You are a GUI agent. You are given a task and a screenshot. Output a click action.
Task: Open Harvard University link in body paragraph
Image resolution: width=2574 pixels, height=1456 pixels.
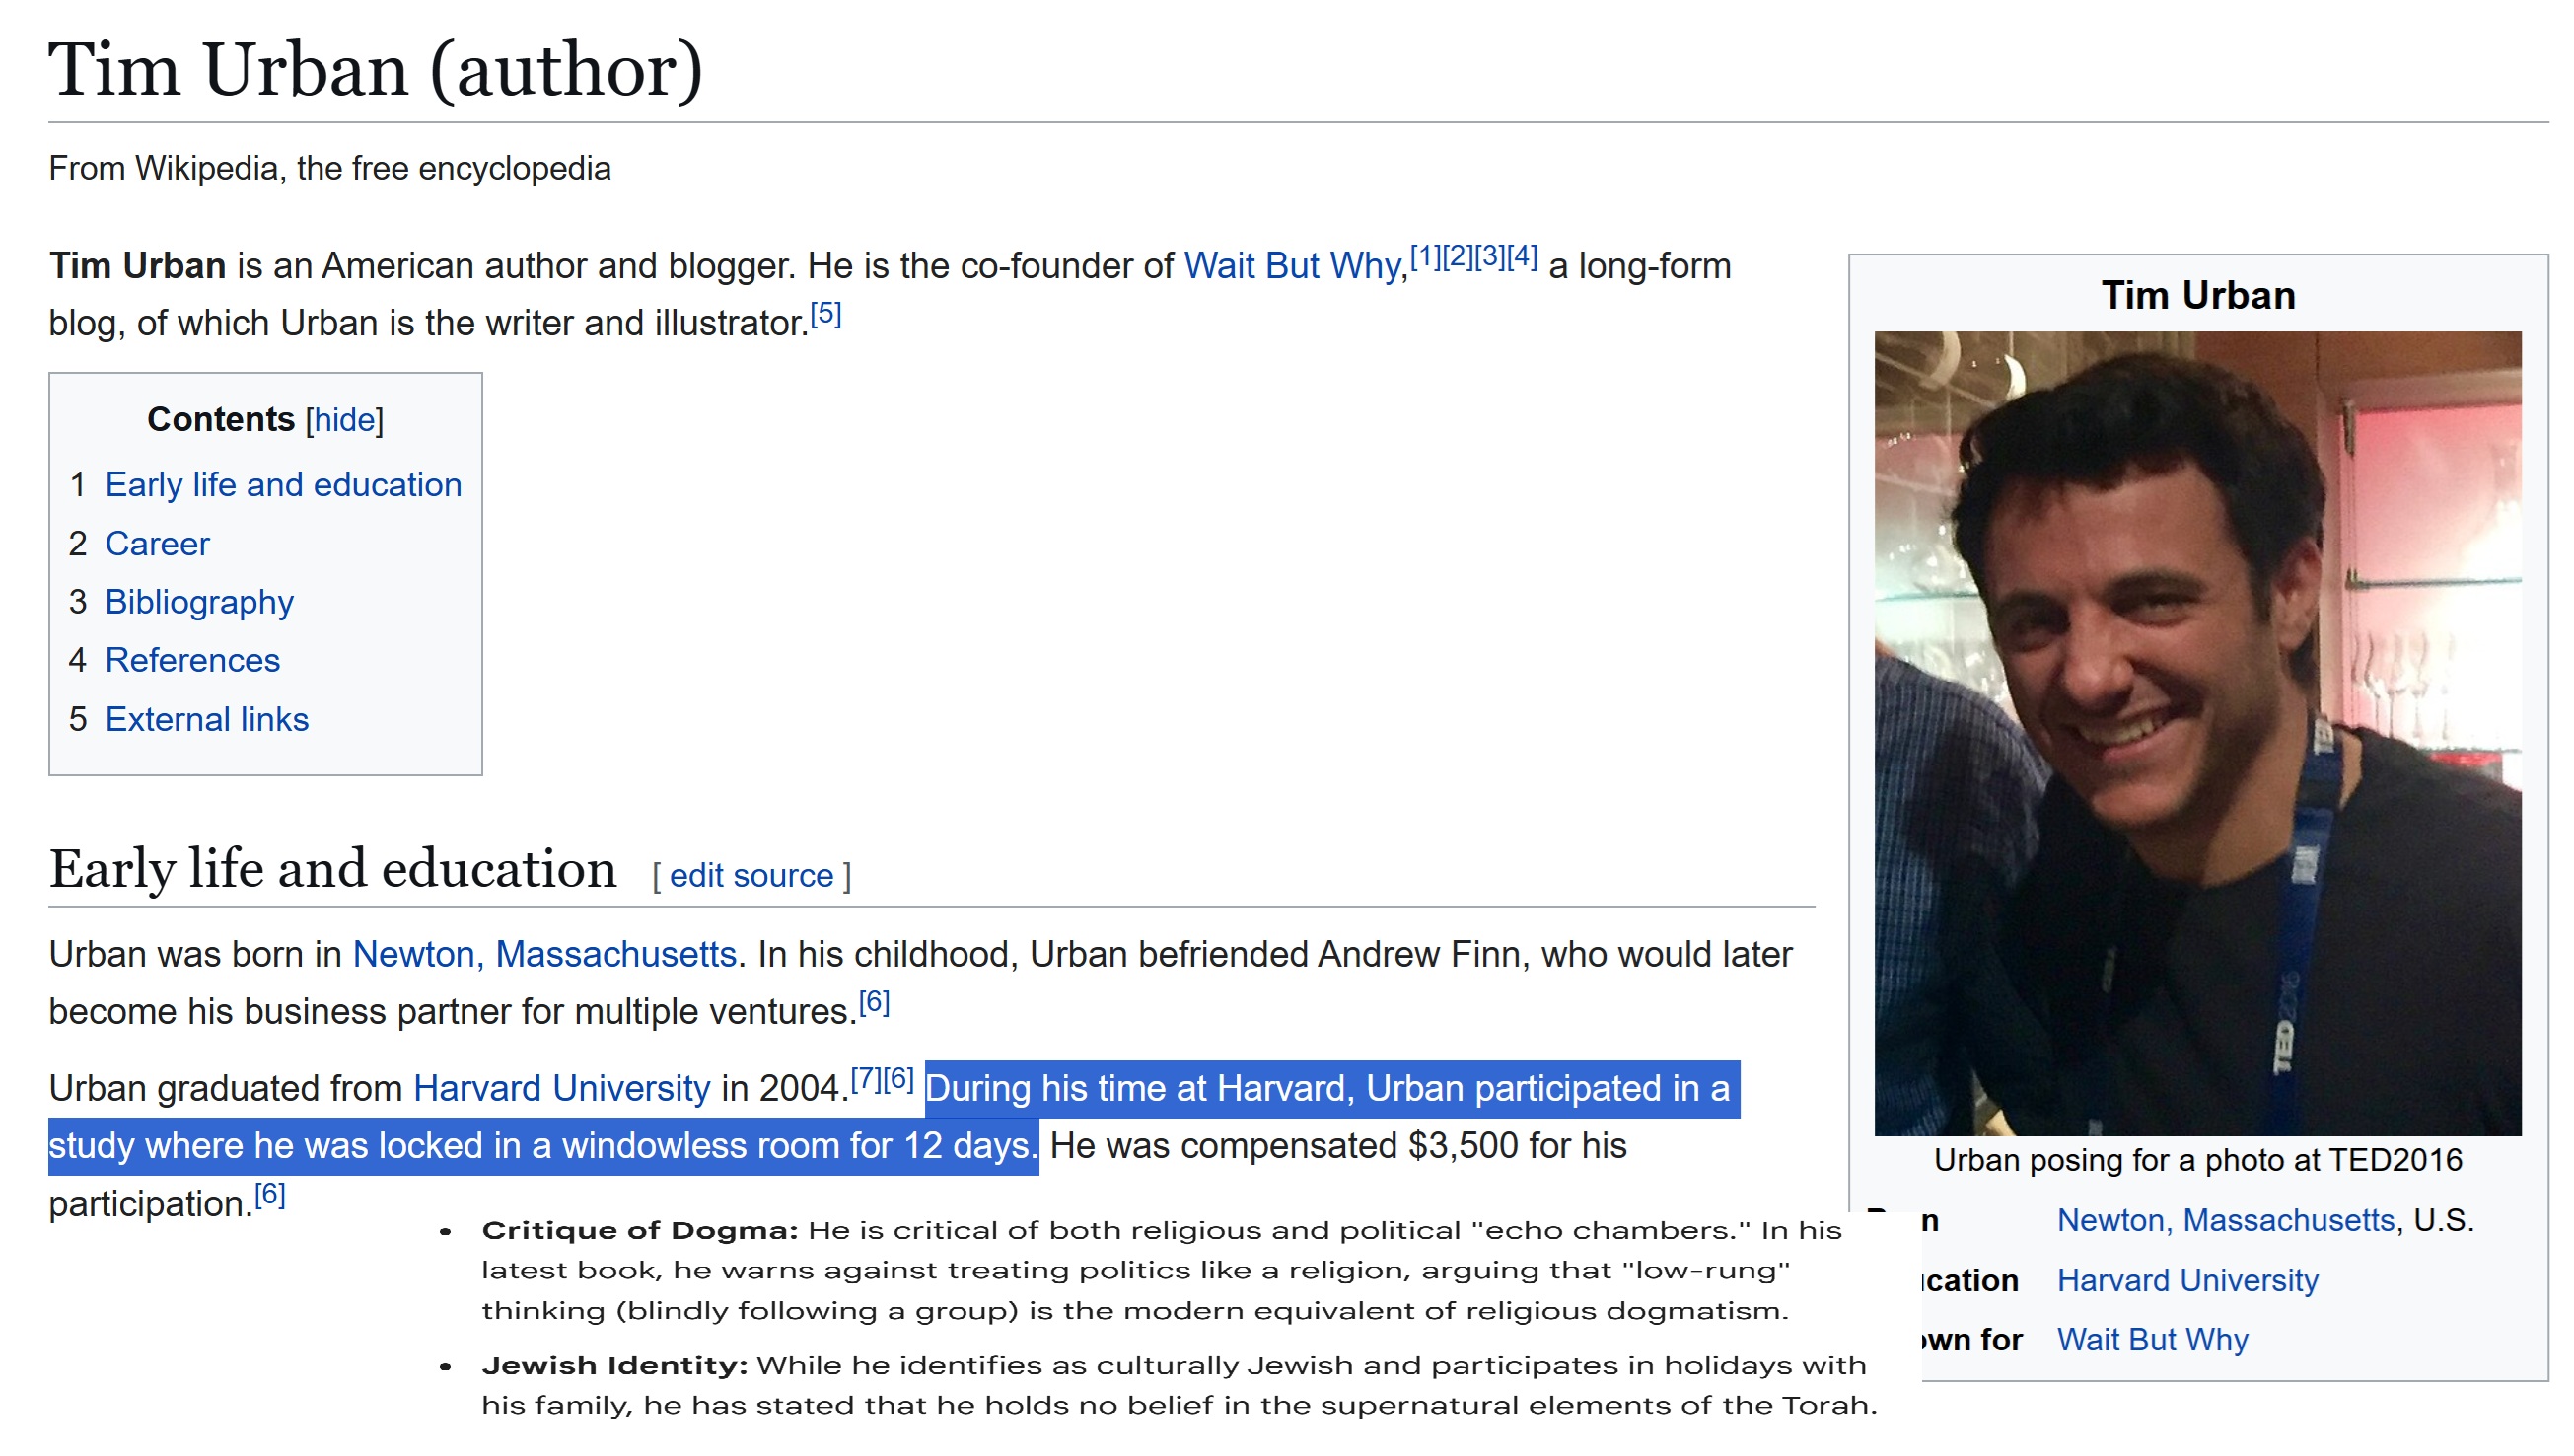coord(561,1088)
